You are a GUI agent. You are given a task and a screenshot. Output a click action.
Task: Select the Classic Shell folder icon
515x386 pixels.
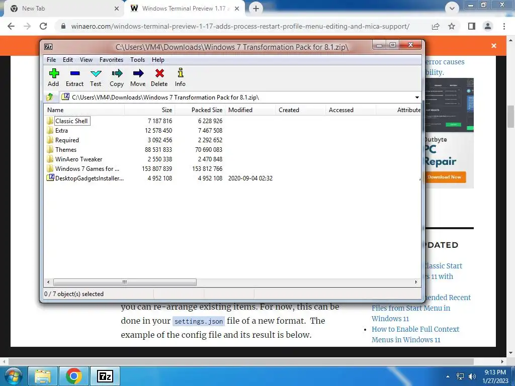pyautogui.click(x=50, y=121)
